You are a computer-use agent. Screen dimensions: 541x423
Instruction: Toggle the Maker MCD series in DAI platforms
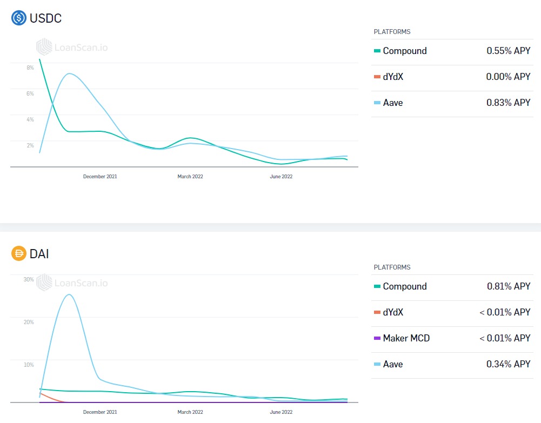tap(406, 338)
